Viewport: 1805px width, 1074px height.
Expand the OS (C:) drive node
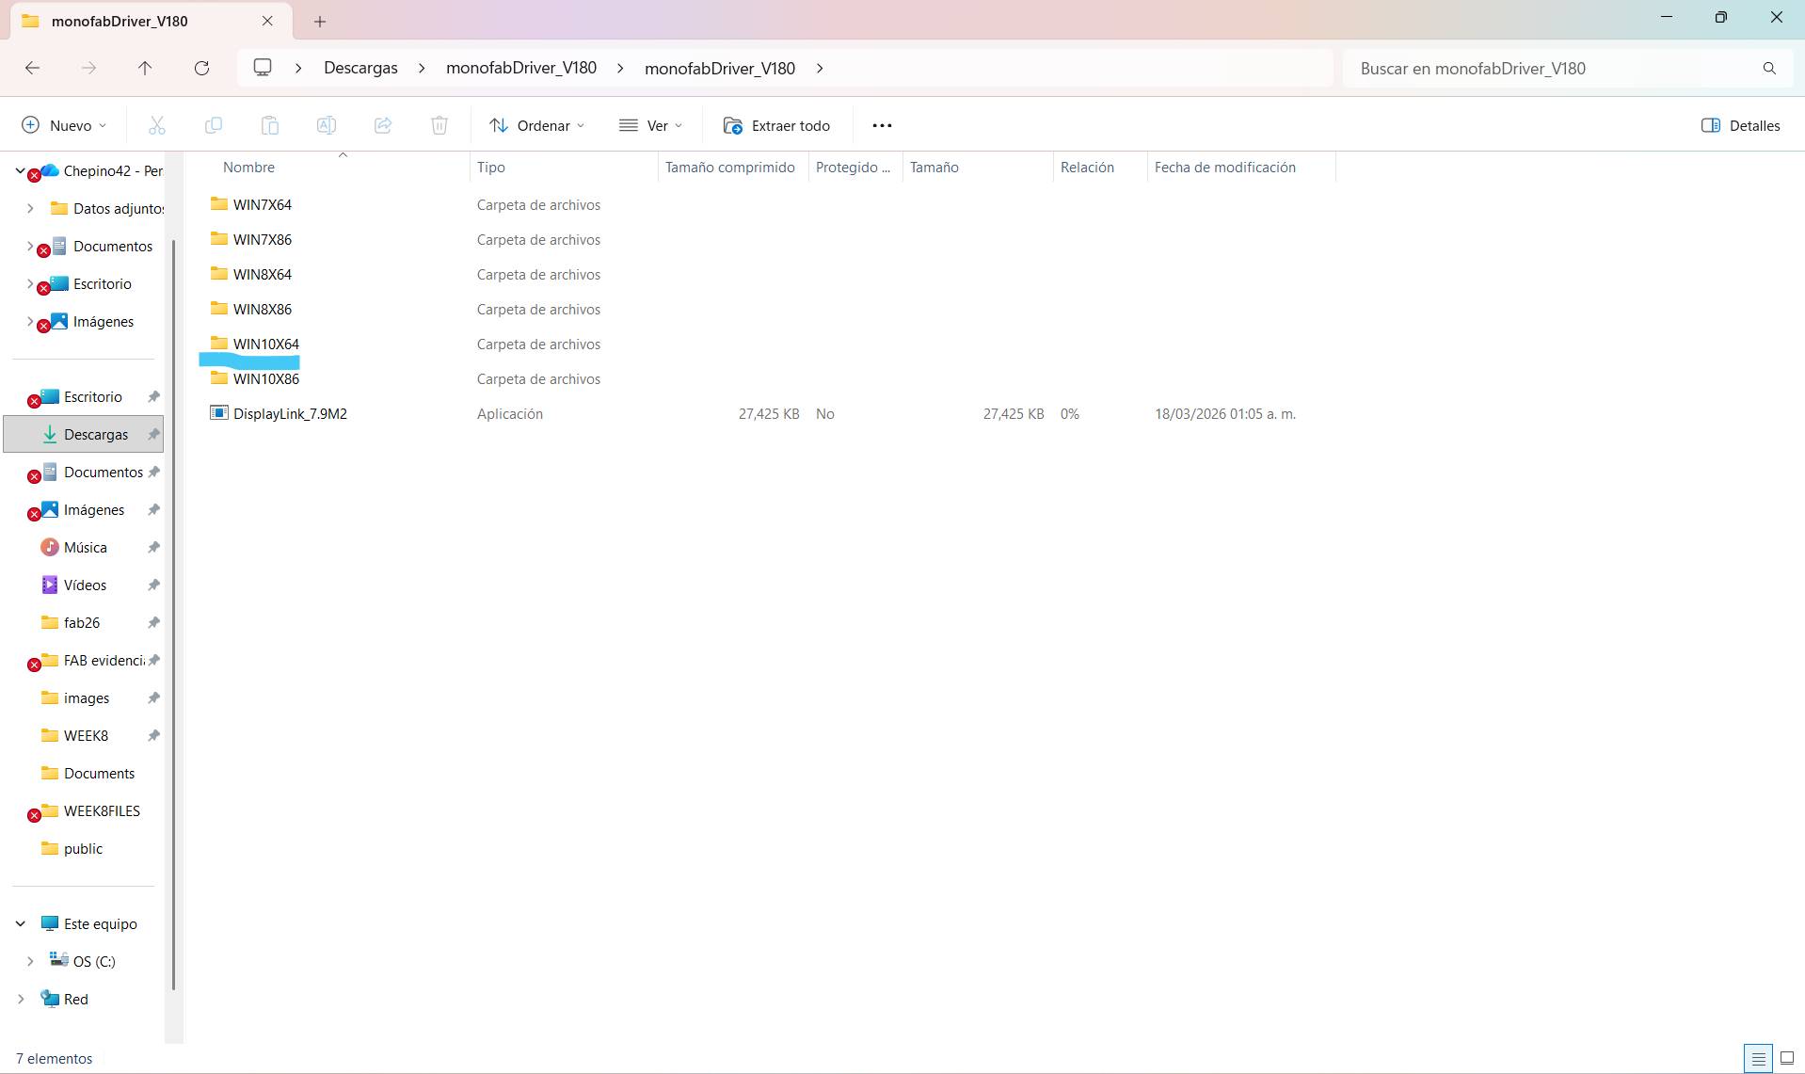pos(30,961)
